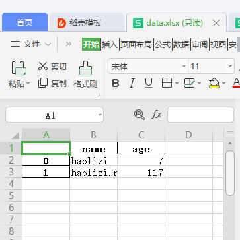Click the vertical scrollbar up arrow

[x=230, y=144]
